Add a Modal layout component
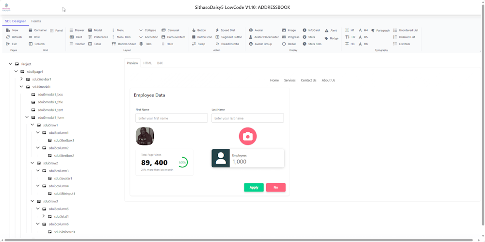This screenshot has width=485, height=242. tap(95, 31)
